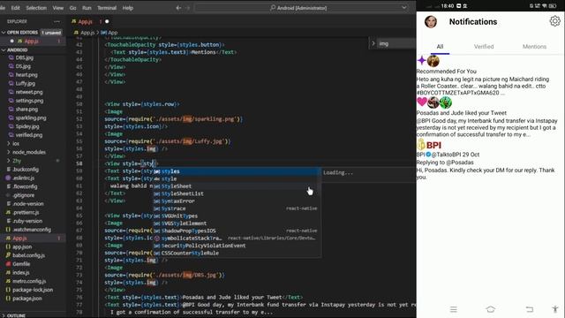Choose 'Systrace' autocomplete suggestion
The image size is (565, 318).
tap(237, 208)
